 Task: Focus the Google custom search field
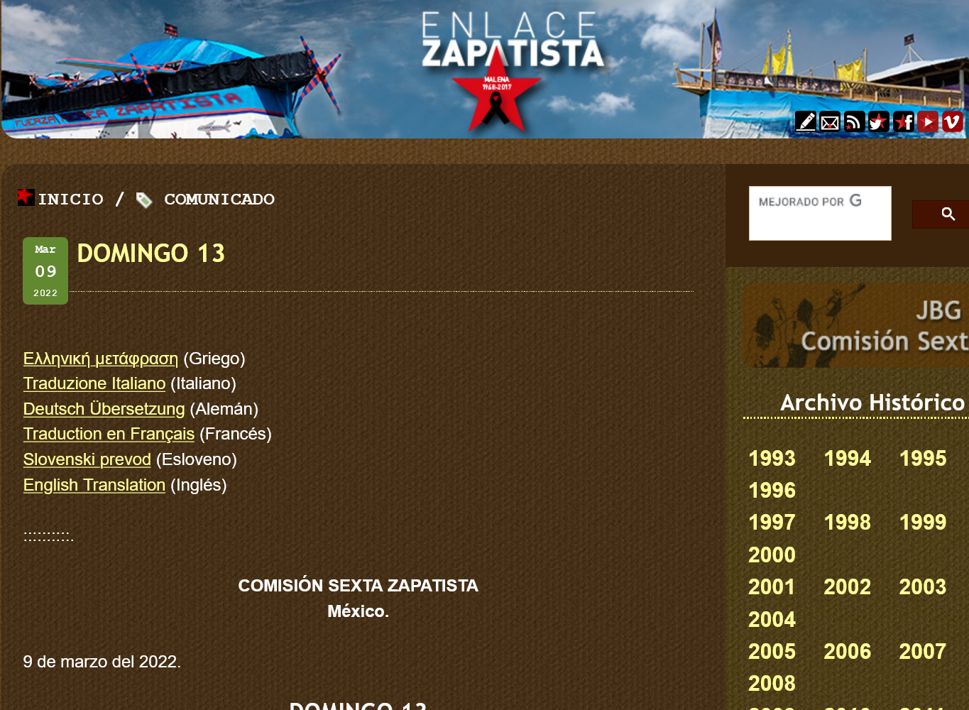pos(820,213)
